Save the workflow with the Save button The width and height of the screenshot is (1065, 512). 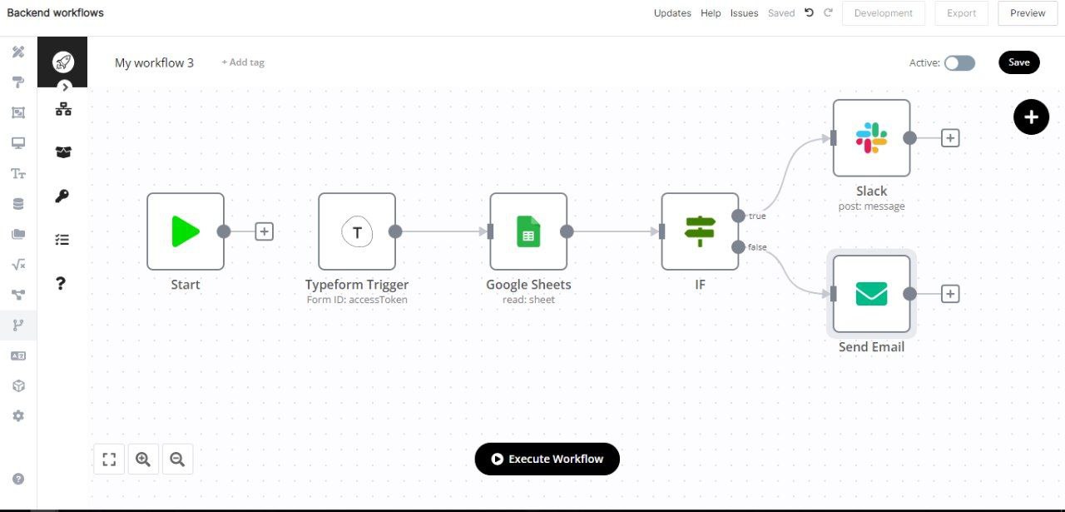point(1018,62)
